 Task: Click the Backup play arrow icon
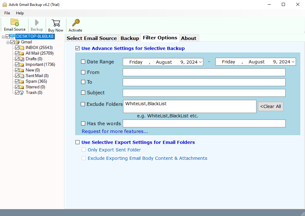[37, 22]
